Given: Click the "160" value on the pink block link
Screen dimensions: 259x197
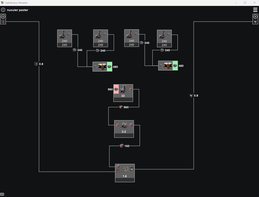Looking at the screenshot, I should [x=127, y=146].
